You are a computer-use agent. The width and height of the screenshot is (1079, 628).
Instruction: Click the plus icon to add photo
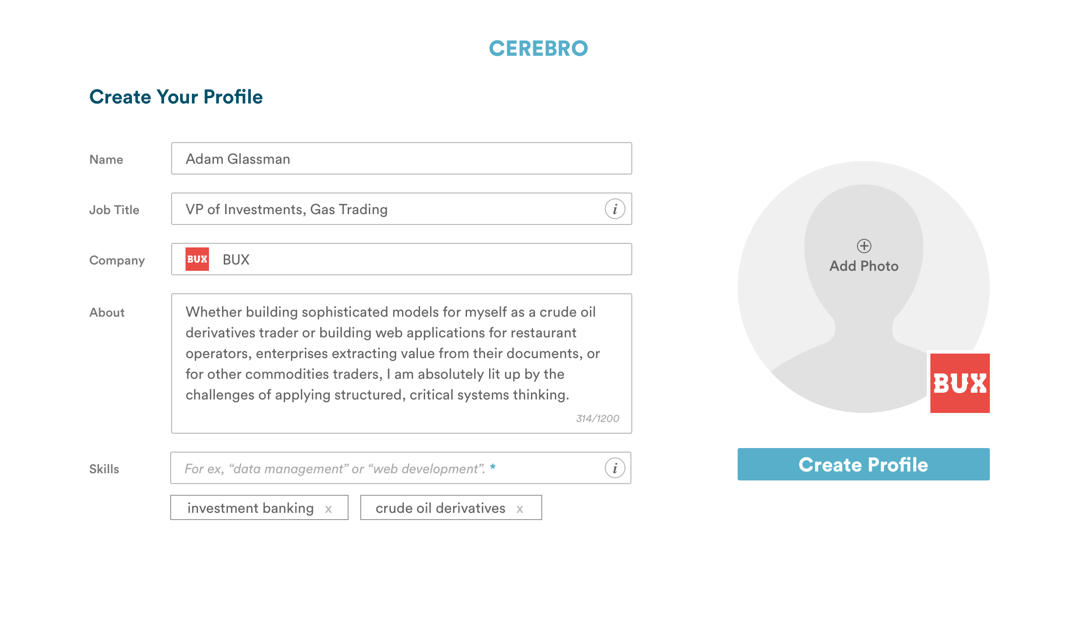click(864, 246)
